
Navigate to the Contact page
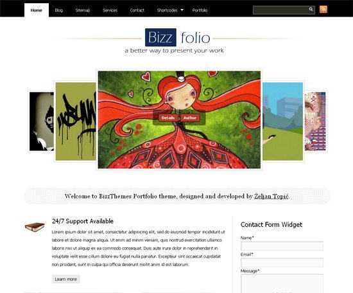pos(137,10)
